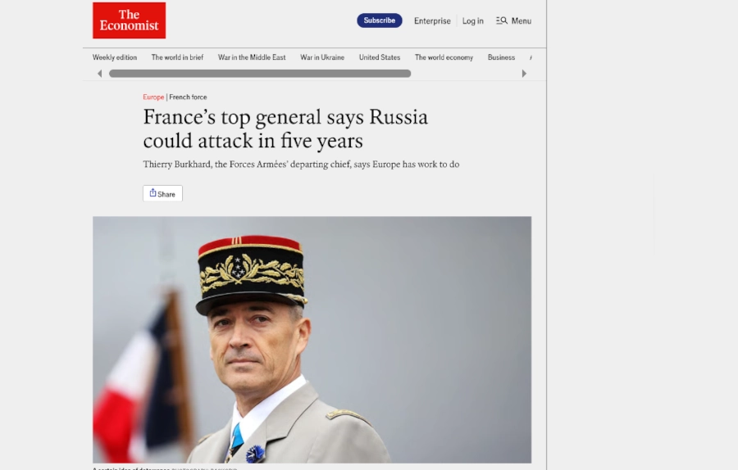Open The world in brief
This screenshot has width=738, height=470.
coord(177,57)
